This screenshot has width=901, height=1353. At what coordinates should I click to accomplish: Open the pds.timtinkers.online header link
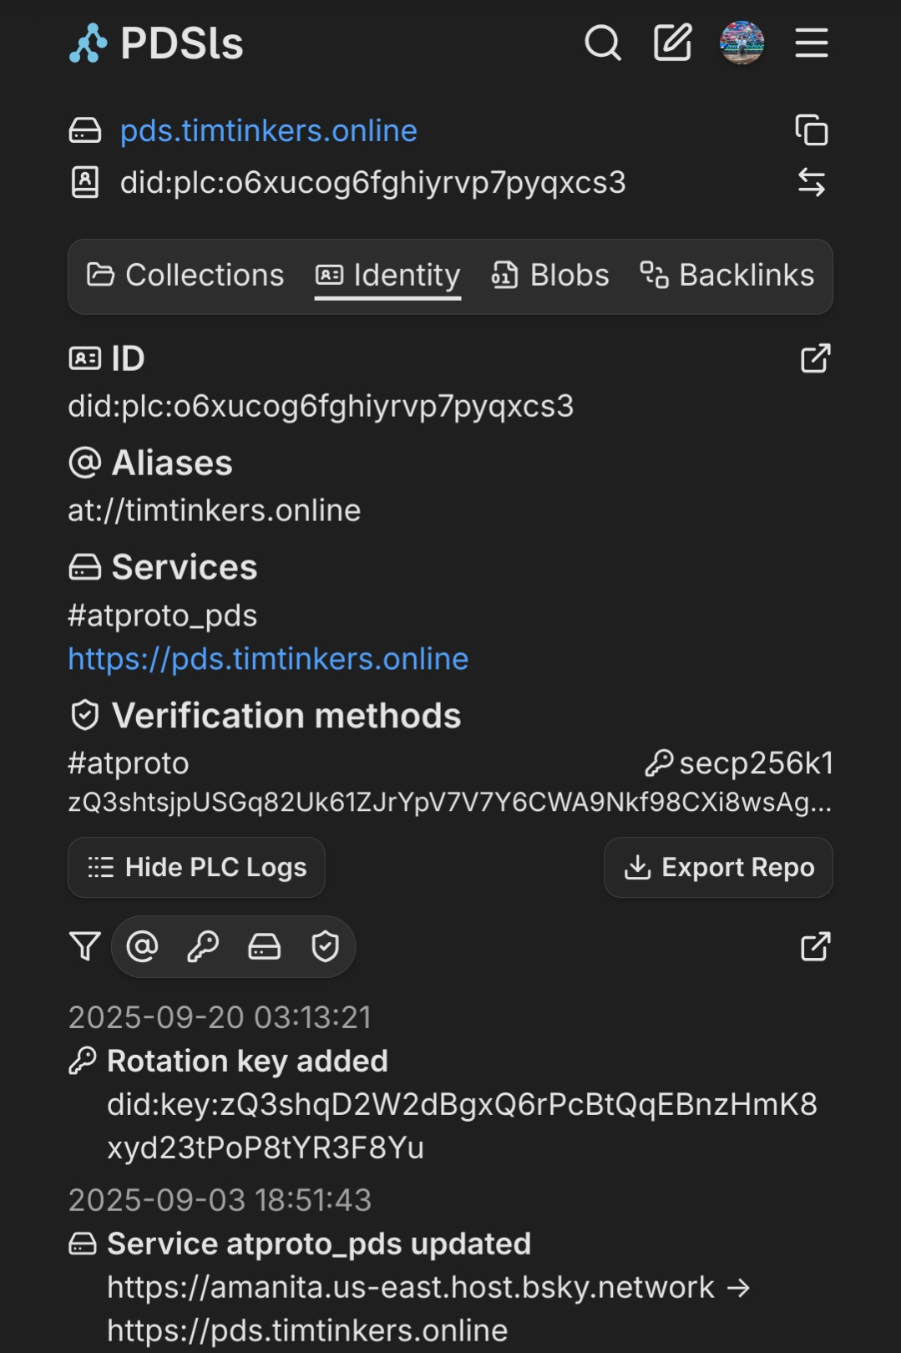(x=268, y=131)
